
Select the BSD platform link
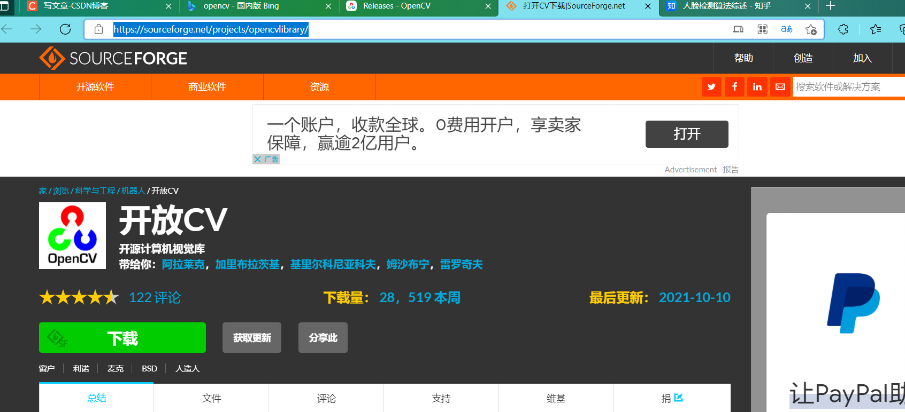[x=150, y=369]
